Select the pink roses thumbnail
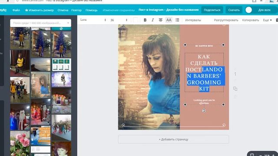 [x=20, y=143]
